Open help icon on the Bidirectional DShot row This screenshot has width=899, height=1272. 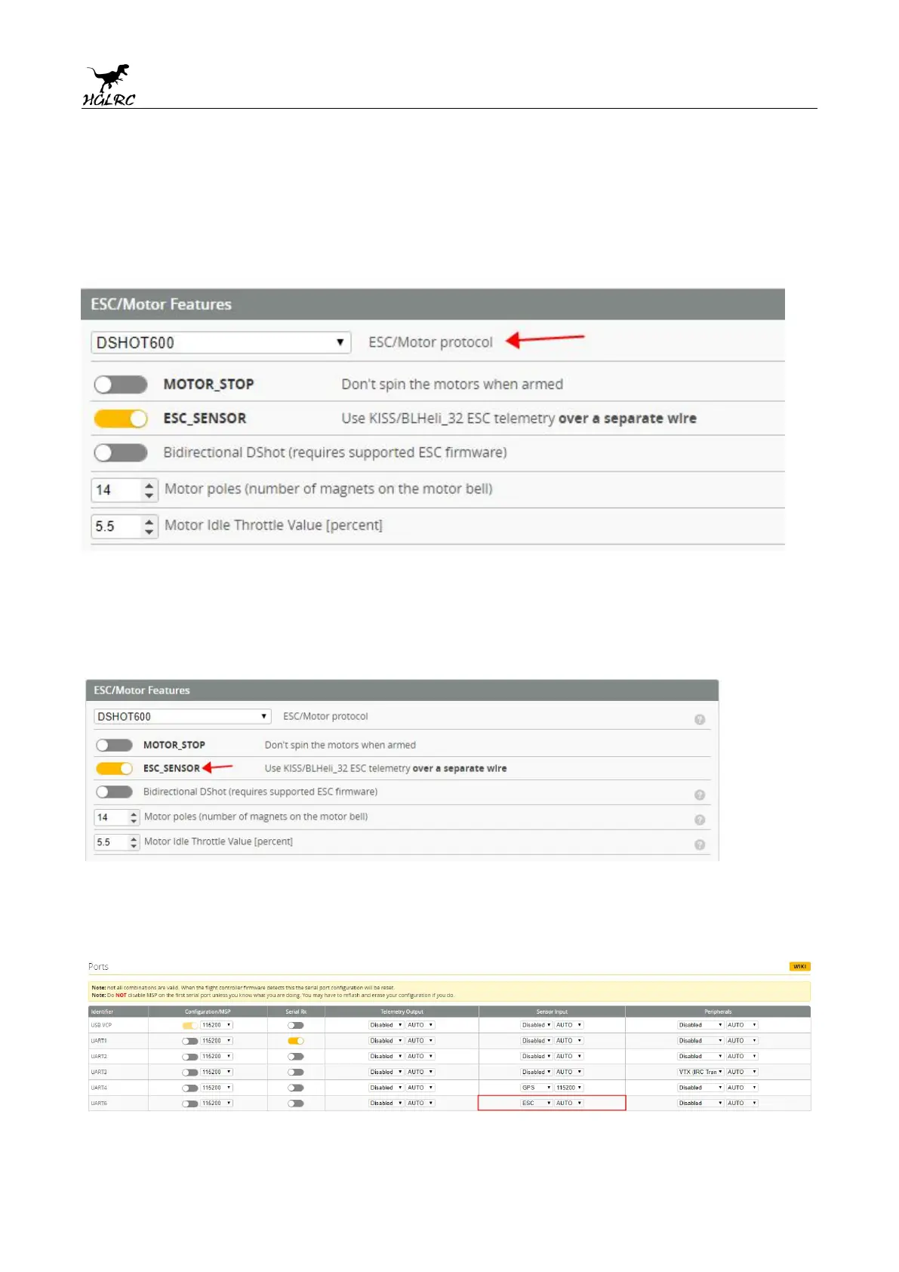(x=700, y=795)
